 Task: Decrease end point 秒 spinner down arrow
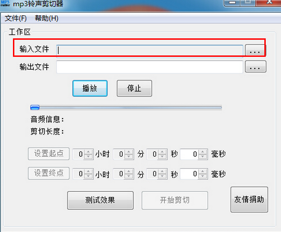coord(162,176)
